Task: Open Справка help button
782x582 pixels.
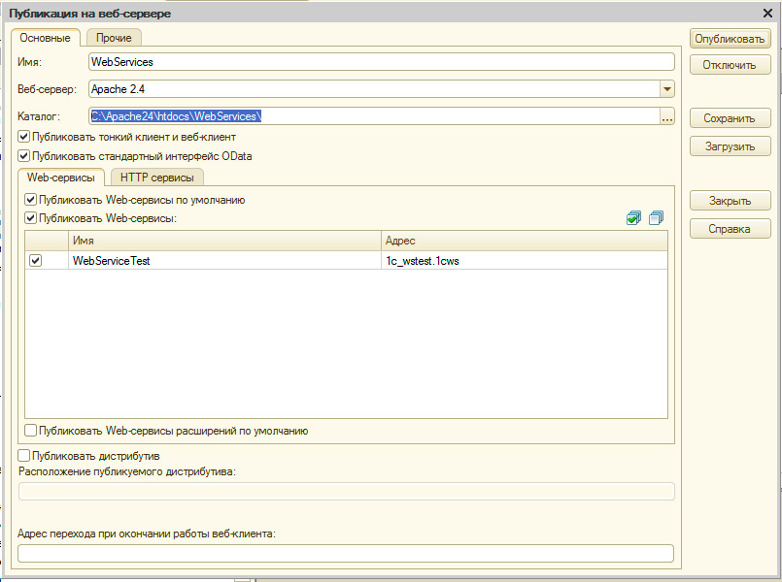Action: pyautogui.click(x=731, y=229)
